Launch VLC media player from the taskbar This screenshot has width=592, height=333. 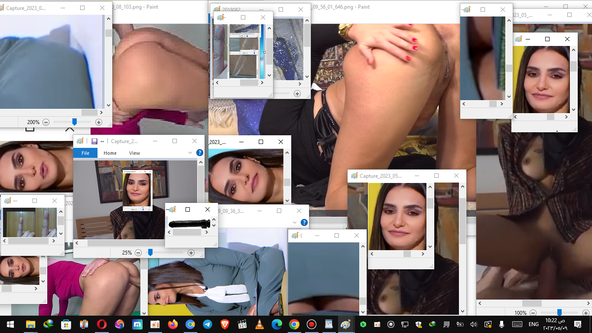(260, 324)
